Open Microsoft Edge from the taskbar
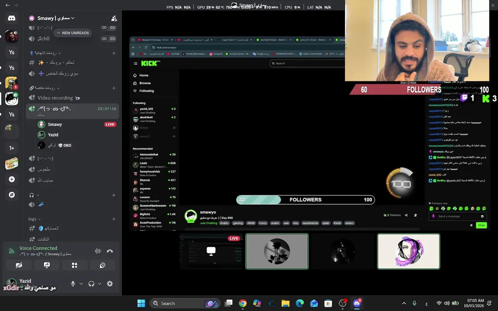The height and width of the screenshot is (311, 498). click(x=300, y=303)
